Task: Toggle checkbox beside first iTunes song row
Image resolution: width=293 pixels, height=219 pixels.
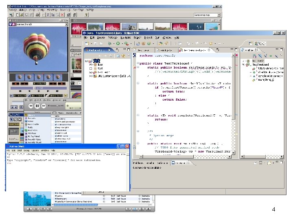Action: pos(55,119)
